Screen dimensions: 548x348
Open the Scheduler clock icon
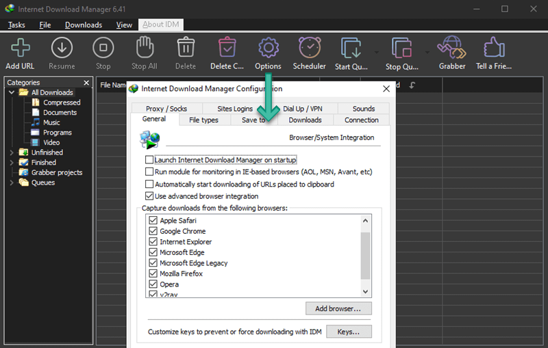tap(310, 47)
